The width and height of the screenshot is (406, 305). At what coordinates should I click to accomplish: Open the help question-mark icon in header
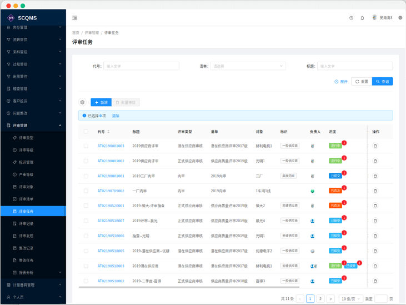351,18
